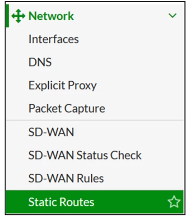Favorite Static Routes with the star icon
This screenshot has height=219, width=191.
174,202
